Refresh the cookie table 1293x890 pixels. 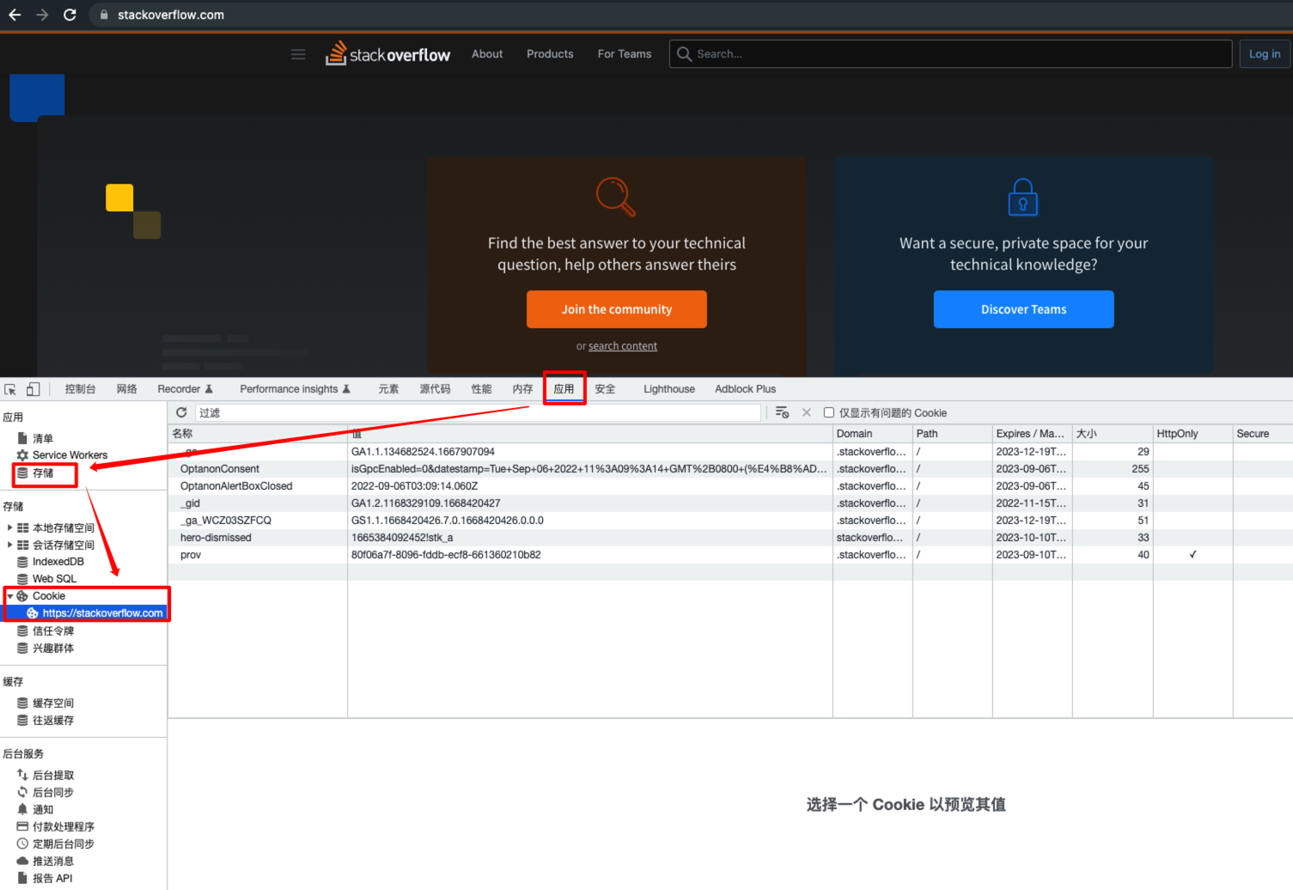pos(181,412)
